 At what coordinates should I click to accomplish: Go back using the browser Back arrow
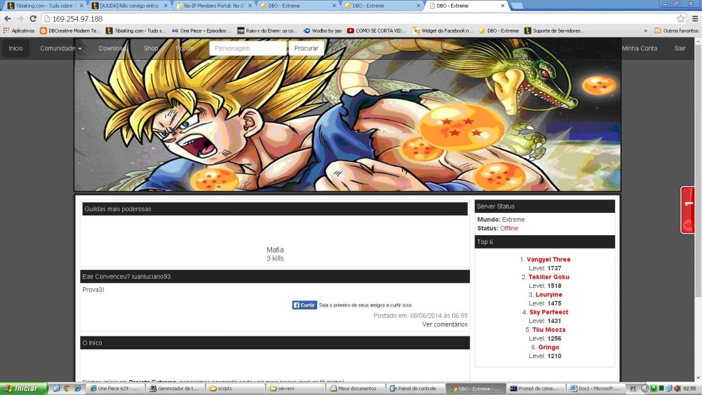coord(8,19)
